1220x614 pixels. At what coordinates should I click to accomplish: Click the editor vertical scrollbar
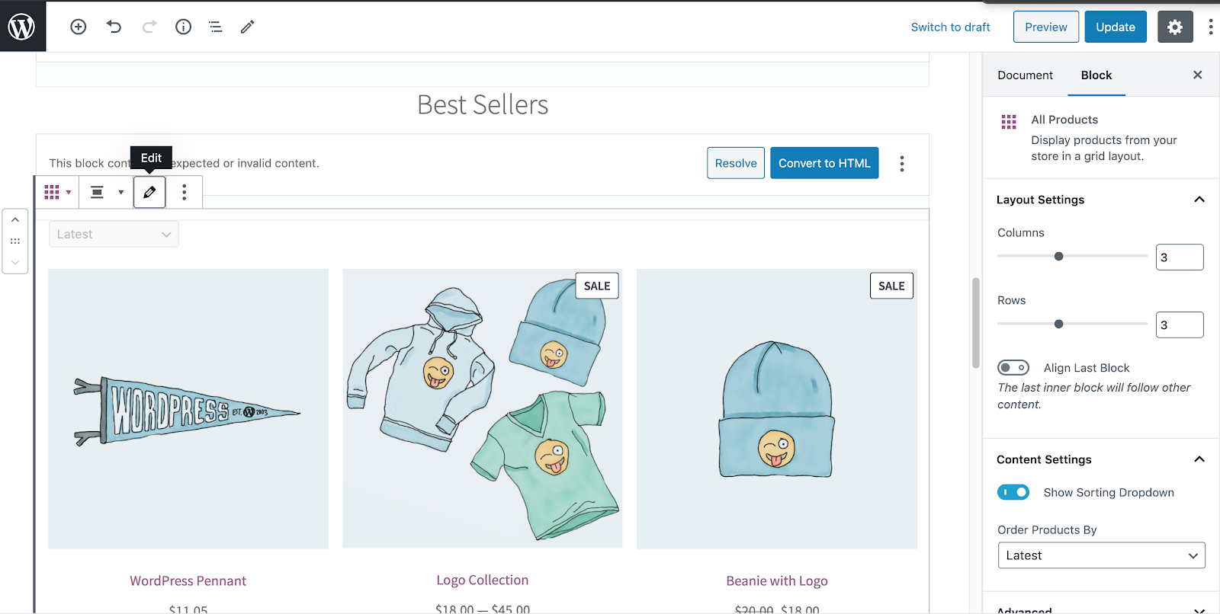(975, 324)
